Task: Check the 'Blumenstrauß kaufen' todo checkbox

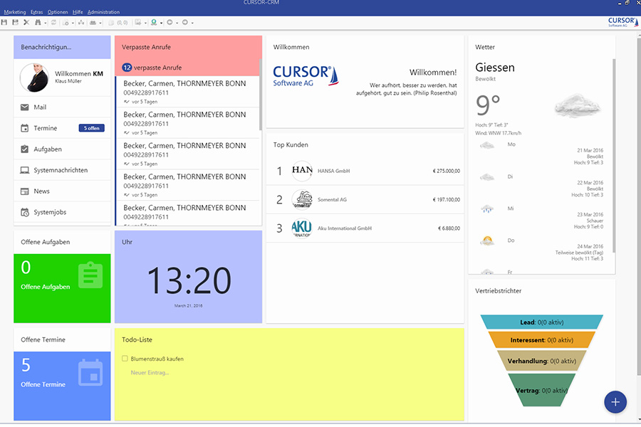Action: [x=125, y=359]
